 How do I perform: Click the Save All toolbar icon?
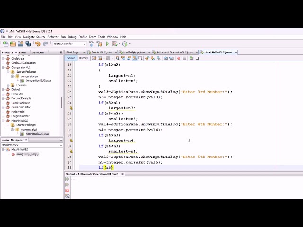point(28,44)
